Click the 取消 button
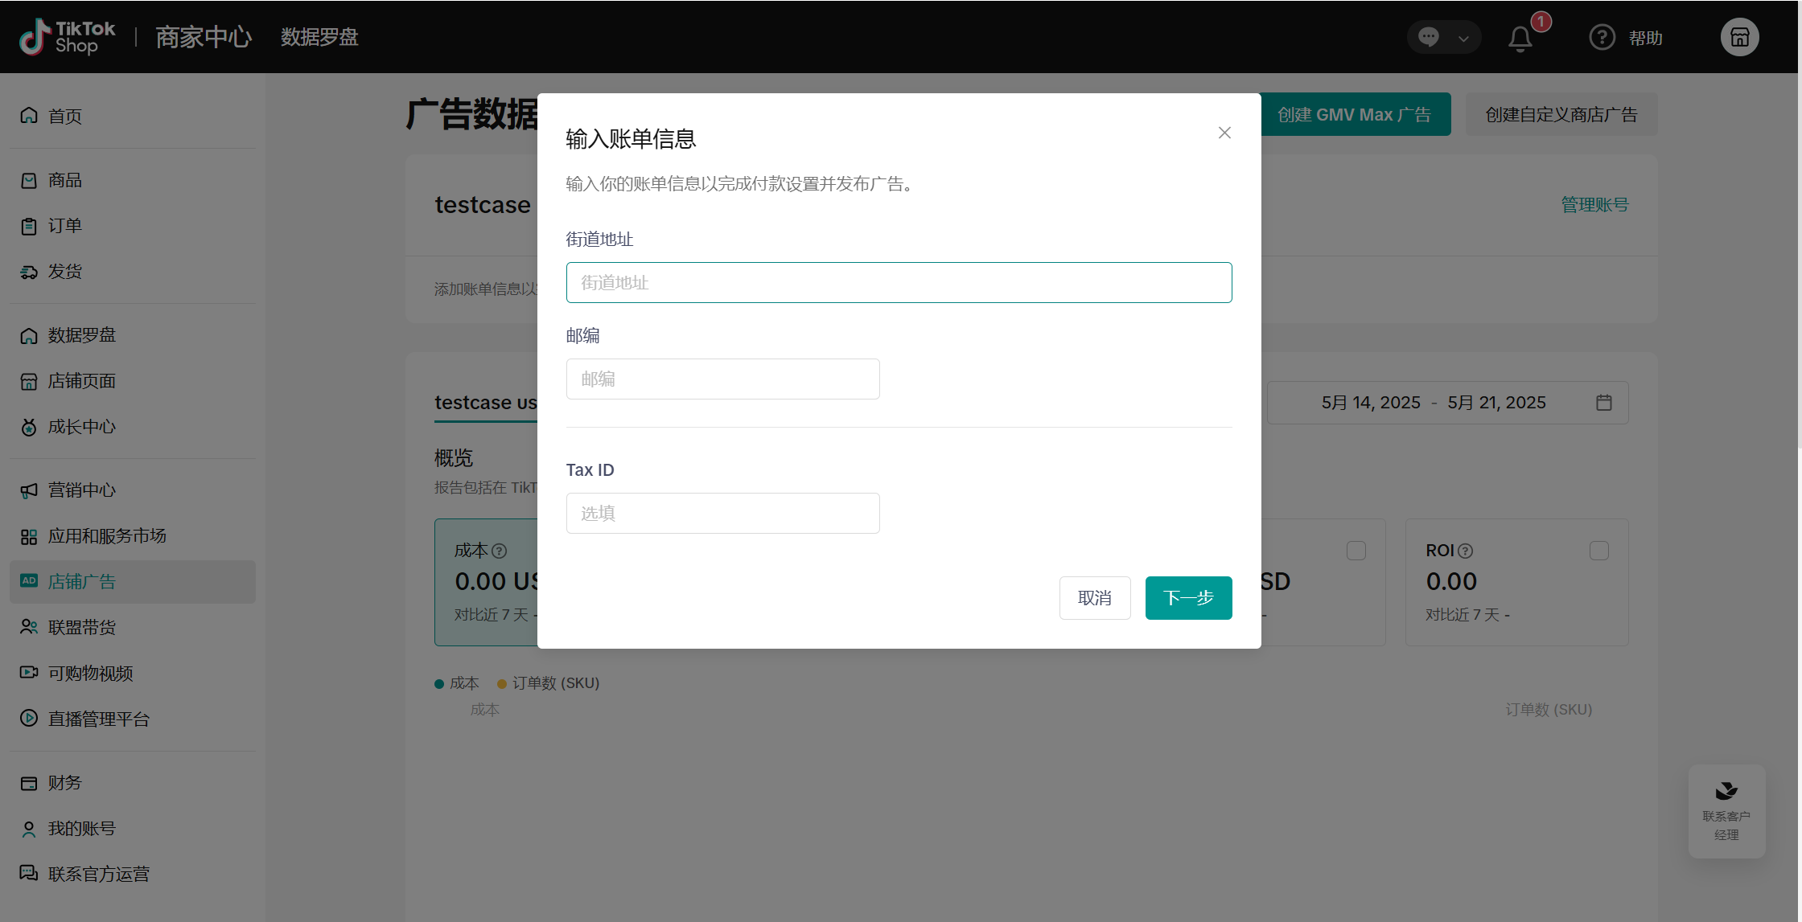The width and height of the screenshot is (1802, 922). point(1094,597)
